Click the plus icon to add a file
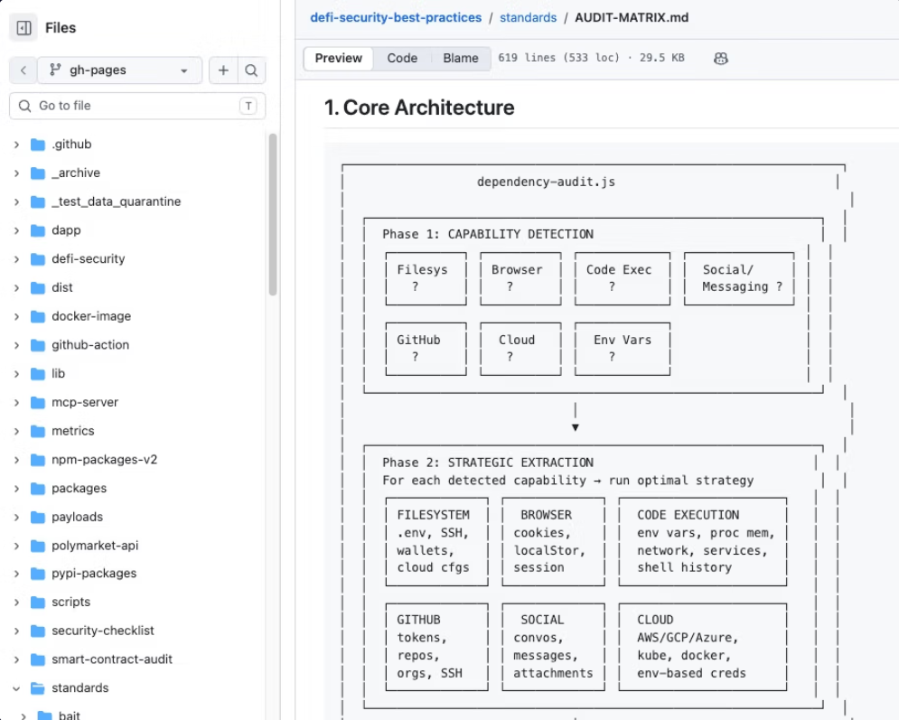The height and width of the screenshot is (720, 899). point(223,70)
